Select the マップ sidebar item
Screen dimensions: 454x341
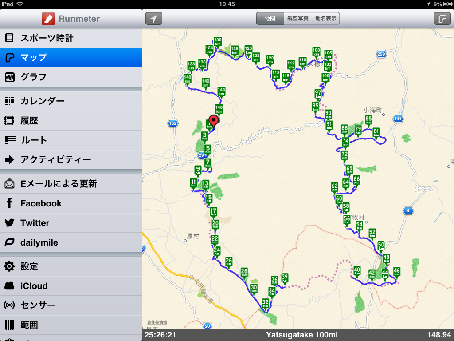click(x=71, y=58)
